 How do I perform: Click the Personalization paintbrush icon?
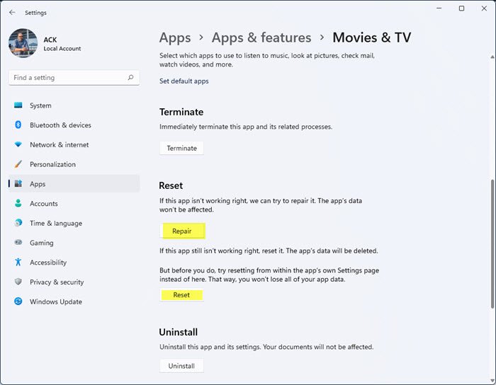tap(18, 164)
